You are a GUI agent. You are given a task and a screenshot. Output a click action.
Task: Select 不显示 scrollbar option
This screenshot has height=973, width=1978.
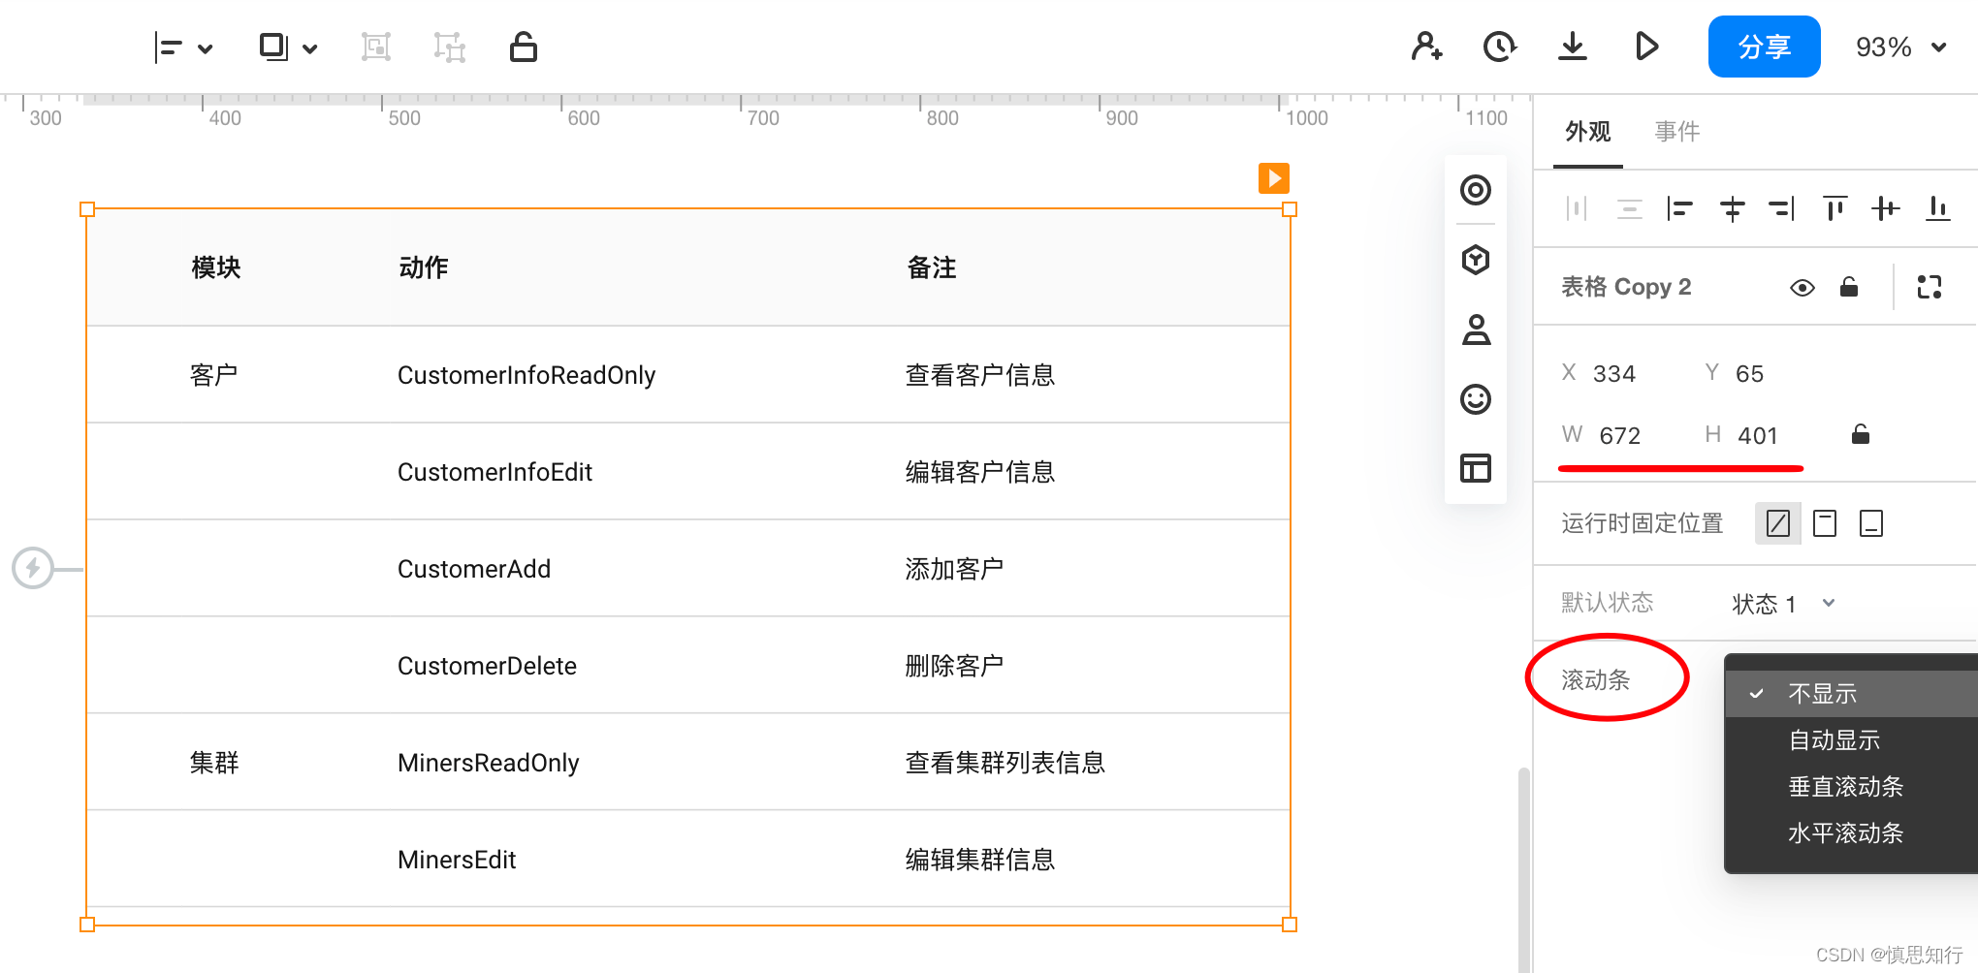click(x=1851, y=694)
